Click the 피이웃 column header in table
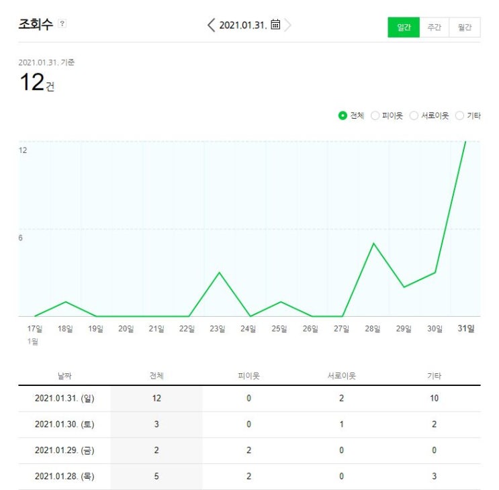Image resolution: width=499 pixels, height=490 pixels. pyautogui.click(x=249, y=376)
